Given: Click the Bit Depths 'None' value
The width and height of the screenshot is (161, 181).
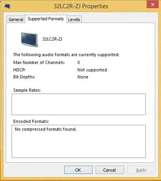Looking at the screenshot, I should 83,77.
